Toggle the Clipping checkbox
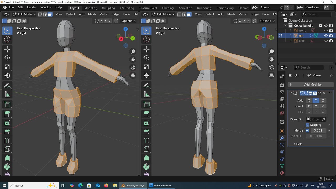 click(307, 125)
